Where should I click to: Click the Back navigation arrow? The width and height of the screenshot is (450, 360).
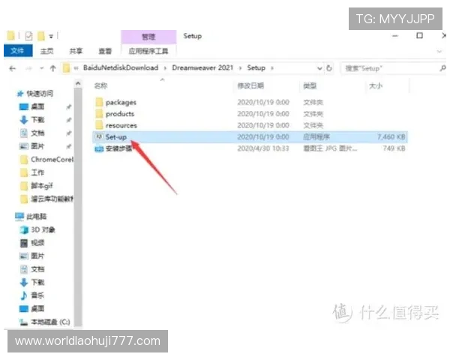coord(13,67)
